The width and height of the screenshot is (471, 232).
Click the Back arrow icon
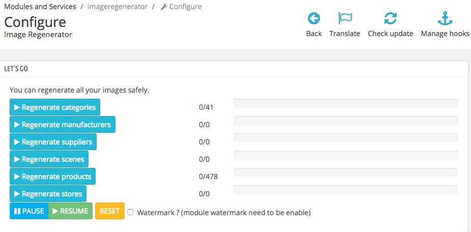[314, 19]
